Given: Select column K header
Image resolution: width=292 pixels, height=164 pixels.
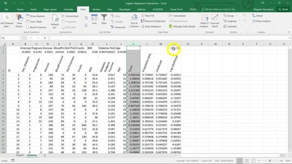Looking at the screenshot, I should [x=133, y=44].
